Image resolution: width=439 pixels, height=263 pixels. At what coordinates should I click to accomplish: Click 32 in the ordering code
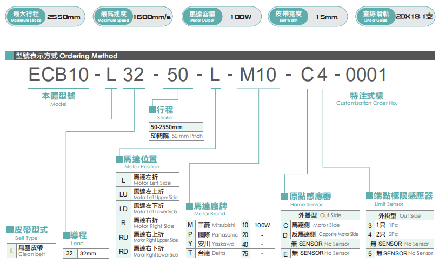click(x=134, y=75)
